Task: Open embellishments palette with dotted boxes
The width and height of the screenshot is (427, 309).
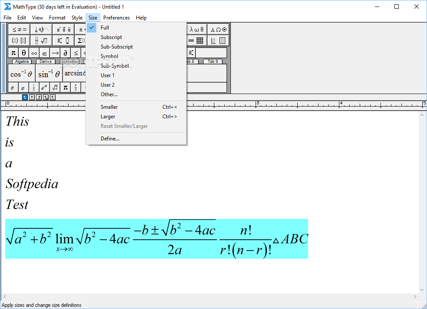Action: 63,29
